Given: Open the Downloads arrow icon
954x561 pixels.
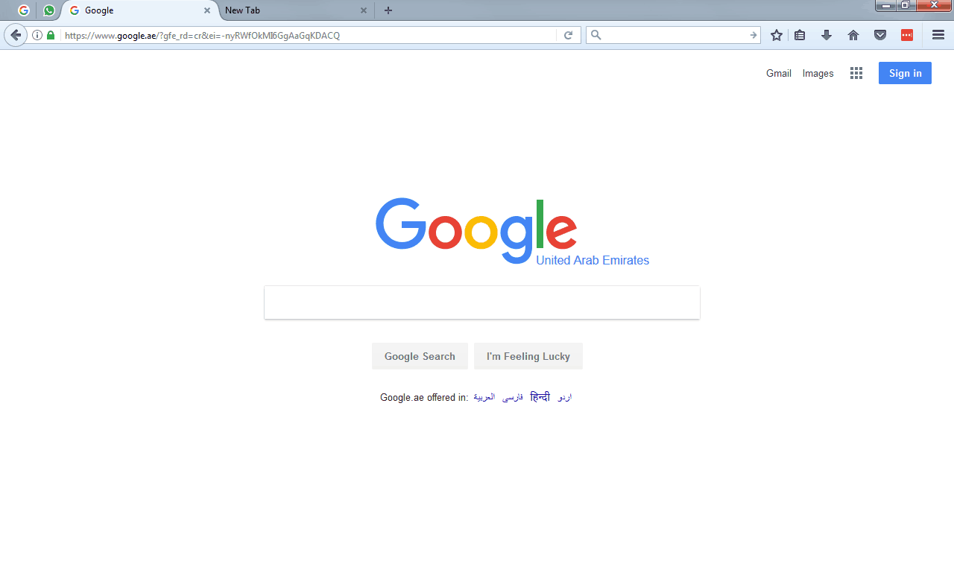Looking at the screenshot, I should click(x=827, y=35).
